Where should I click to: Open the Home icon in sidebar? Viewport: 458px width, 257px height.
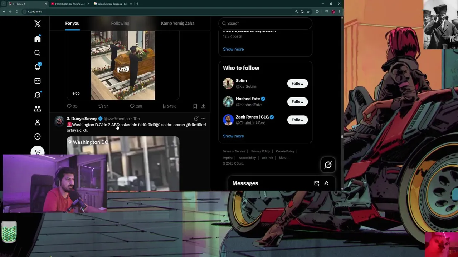tap(38, 39)
